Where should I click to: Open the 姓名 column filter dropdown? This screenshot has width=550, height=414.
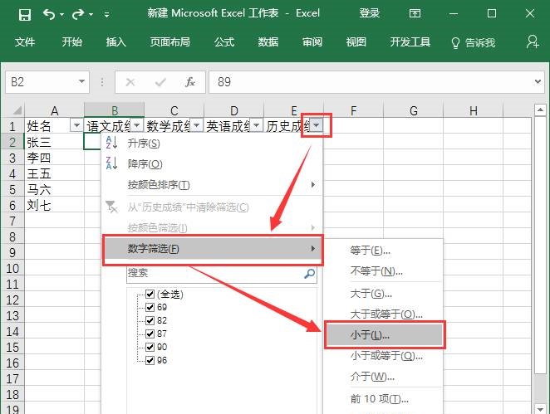76,125
